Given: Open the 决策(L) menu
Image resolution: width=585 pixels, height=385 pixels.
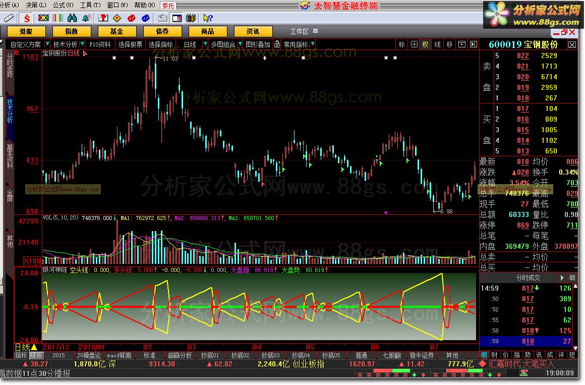Looking at the screenshot, I should click(x=36, y=5).
